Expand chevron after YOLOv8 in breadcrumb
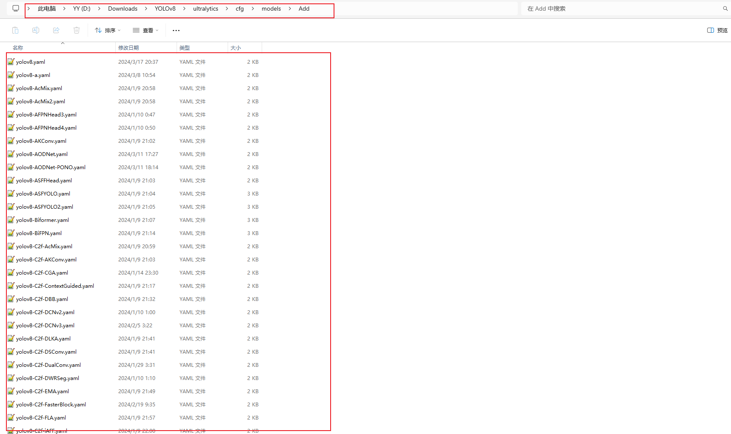731x434 pixels. coord(184,9)
